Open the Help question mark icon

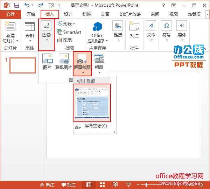point(163,5)
